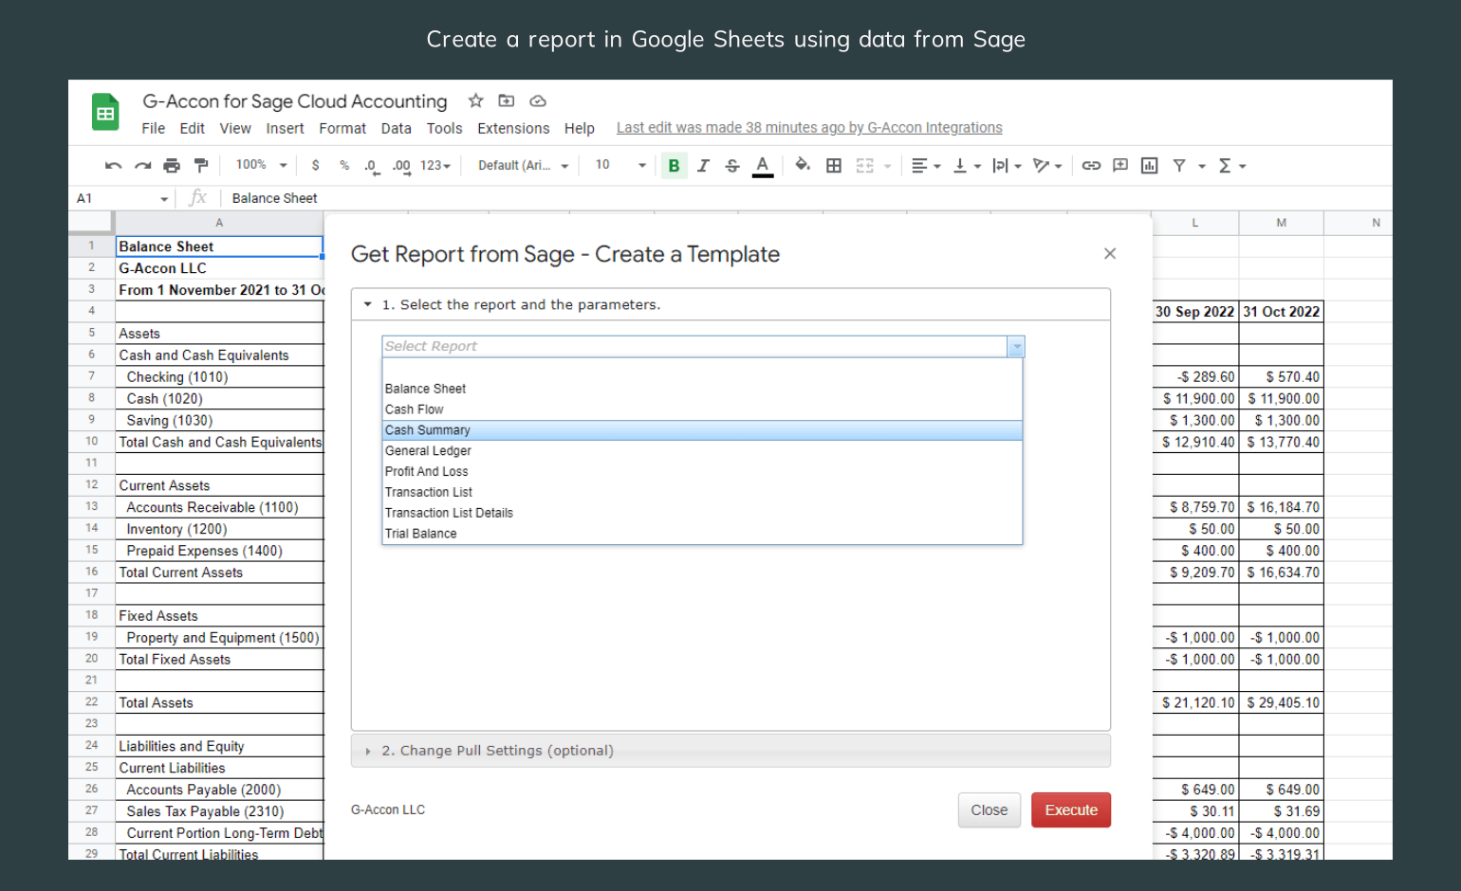This screenshot has width=1461, height=891.
Task: Open more number formats 123 dropdown
Action: point(435,166)
